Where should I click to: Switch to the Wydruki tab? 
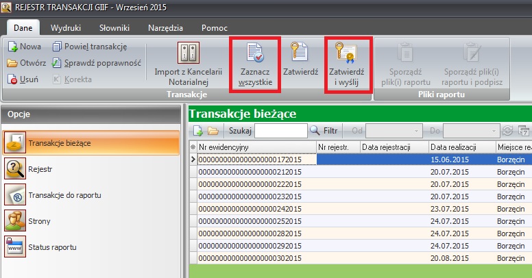tap(65, 28)
